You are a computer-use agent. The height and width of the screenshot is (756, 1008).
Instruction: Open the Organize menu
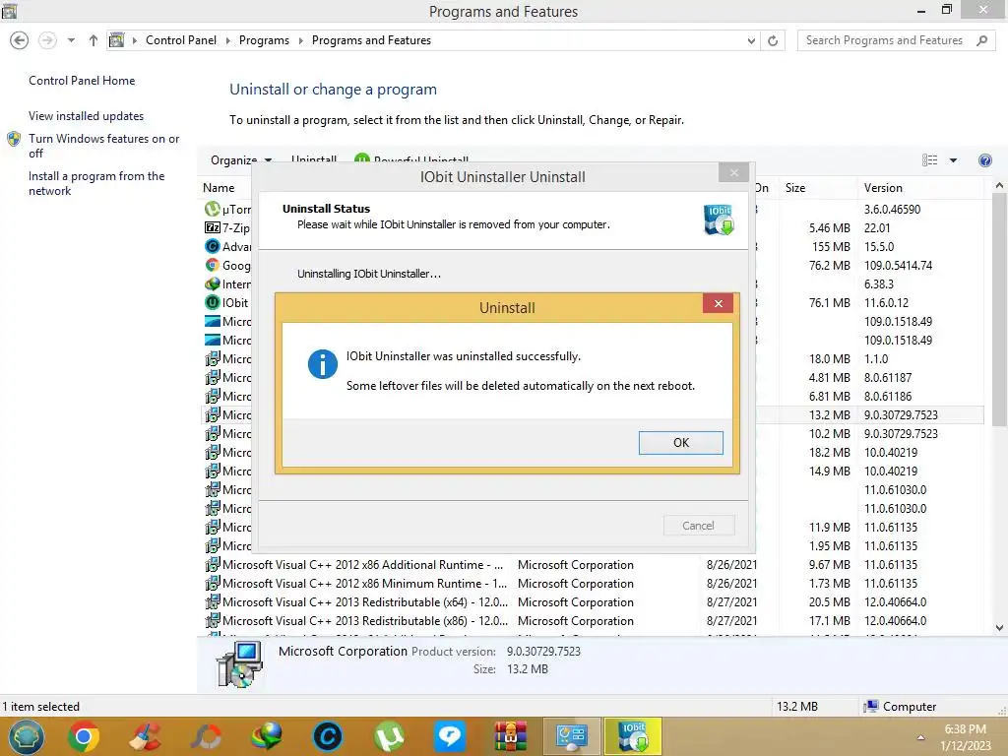pos(240,160)
